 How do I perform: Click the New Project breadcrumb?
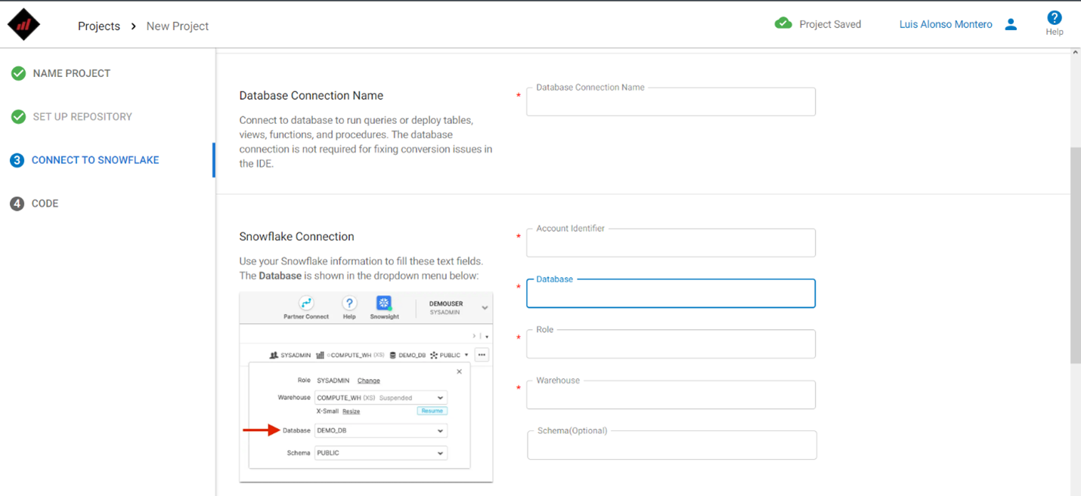[x=178, y=26]
